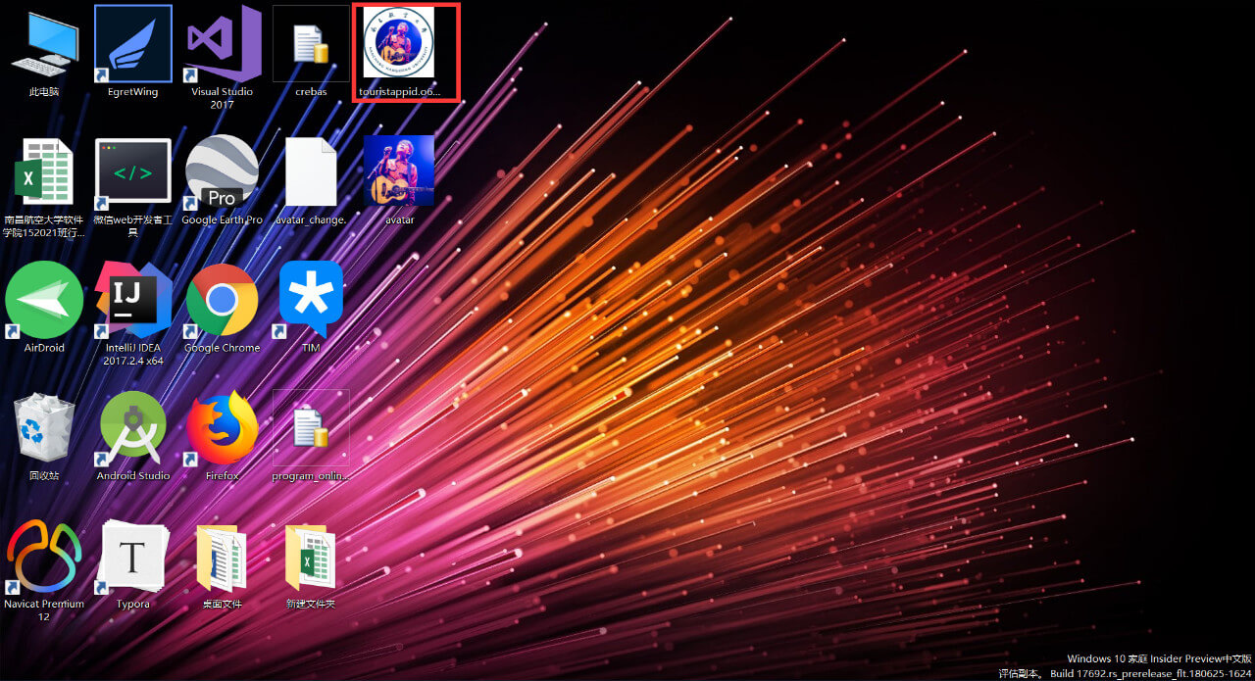
Task: Click the 'AirDroid' label text
Action: [44, 348]
